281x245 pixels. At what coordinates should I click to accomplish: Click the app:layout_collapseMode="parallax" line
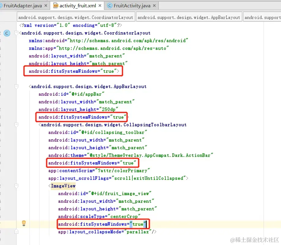click(107, 232)
